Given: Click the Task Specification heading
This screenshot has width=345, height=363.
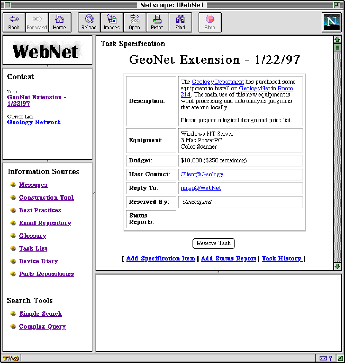Looking at the screenshot, I should tap(133, 44).
